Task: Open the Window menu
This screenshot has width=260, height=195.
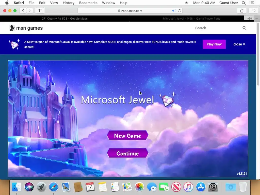Action: pos(108,3)
